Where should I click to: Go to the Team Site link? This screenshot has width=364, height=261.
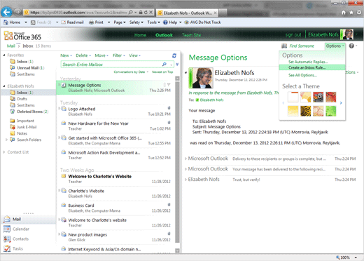coord(191,35)
